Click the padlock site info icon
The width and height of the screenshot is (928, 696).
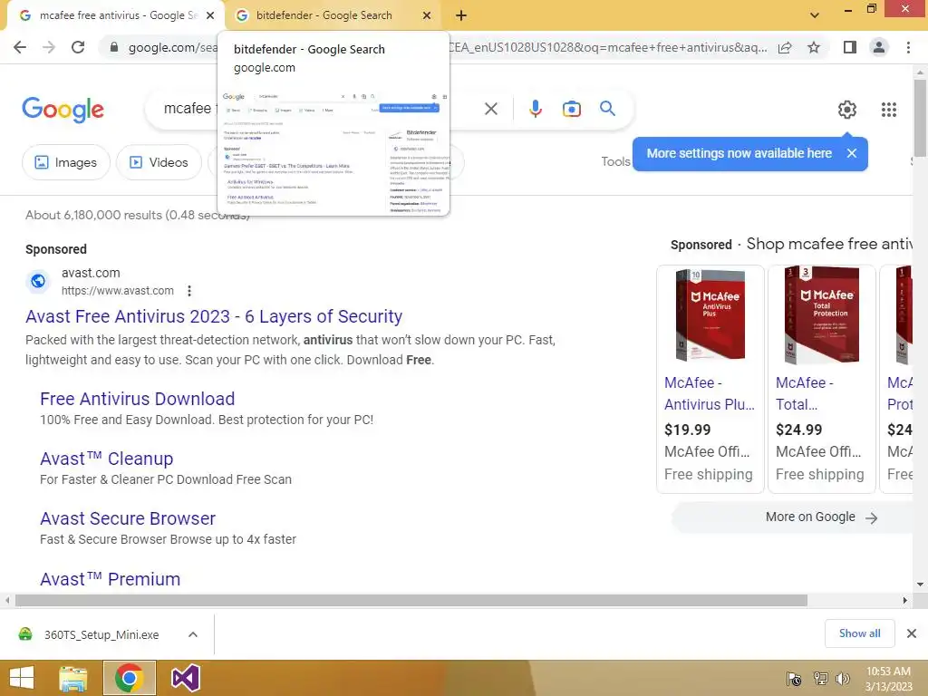point(114,47)
